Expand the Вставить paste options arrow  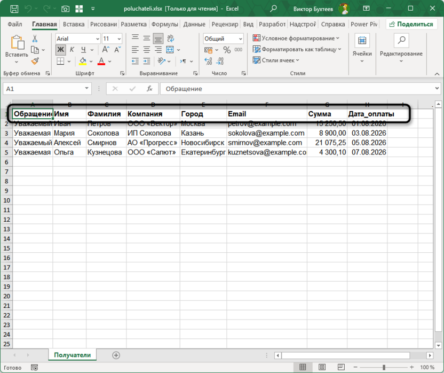tap(17, 62)
